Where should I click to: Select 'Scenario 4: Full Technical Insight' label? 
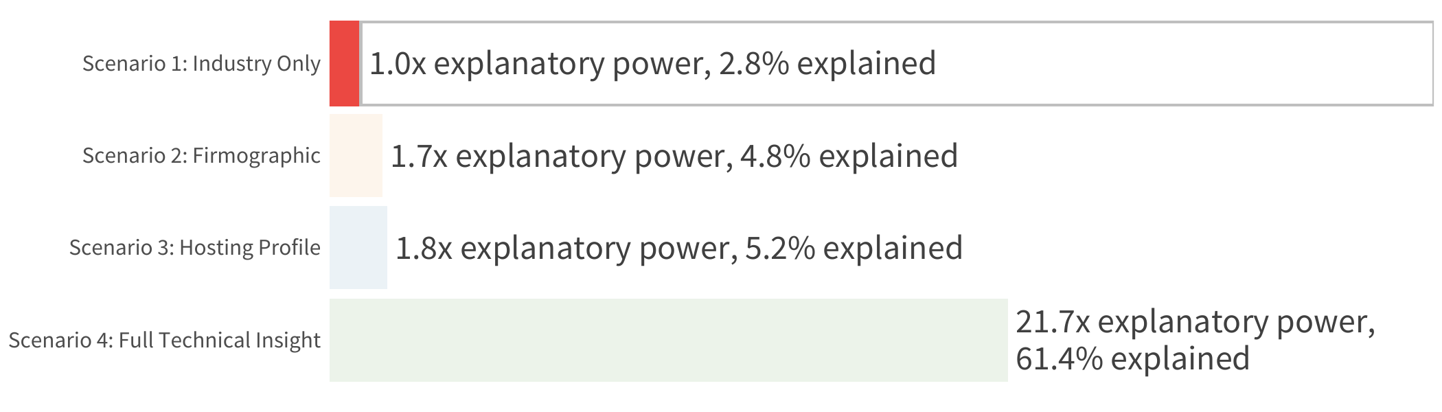pos(164,340)
